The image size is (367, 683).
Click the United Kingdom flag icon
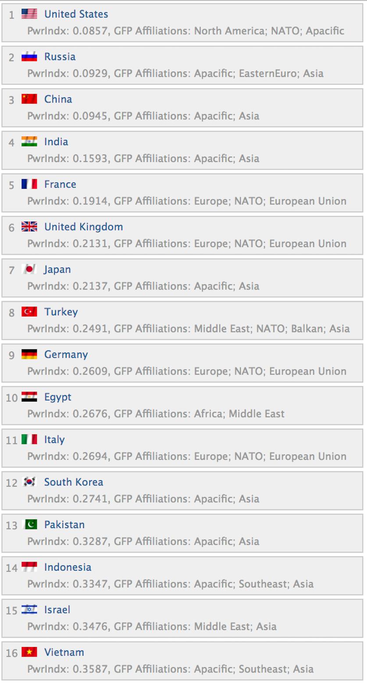29,227
